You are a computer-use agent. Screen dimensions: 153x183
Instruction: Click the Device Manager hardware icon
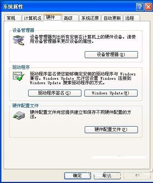coord(19,40)
